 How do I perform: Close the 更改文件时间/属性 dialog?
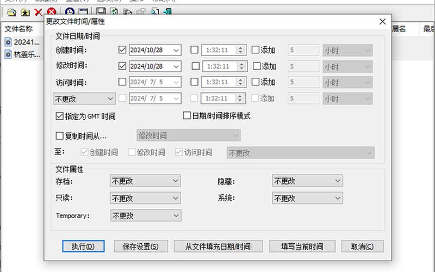383,21
